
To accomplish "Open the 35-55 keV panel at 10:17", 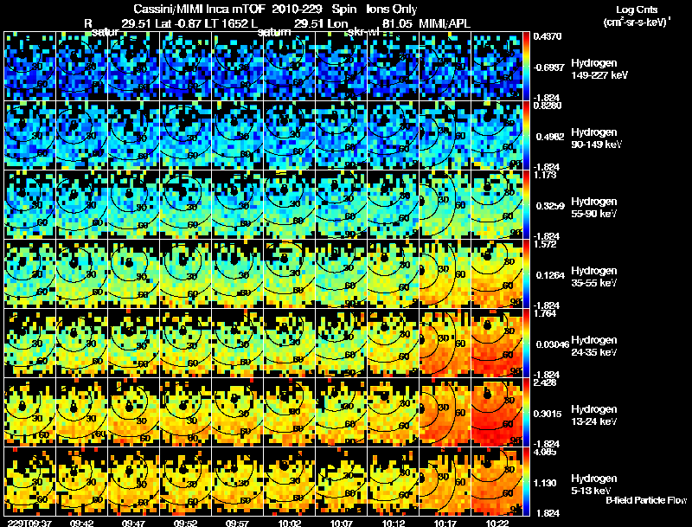I will pos(445,274).
